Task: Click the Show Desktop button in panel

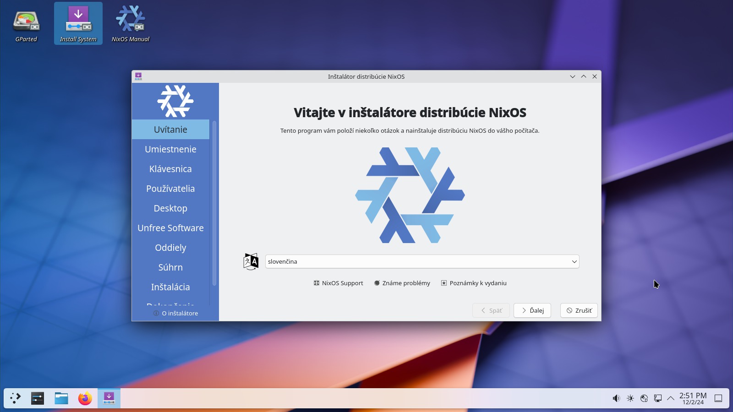Action: 718,398
